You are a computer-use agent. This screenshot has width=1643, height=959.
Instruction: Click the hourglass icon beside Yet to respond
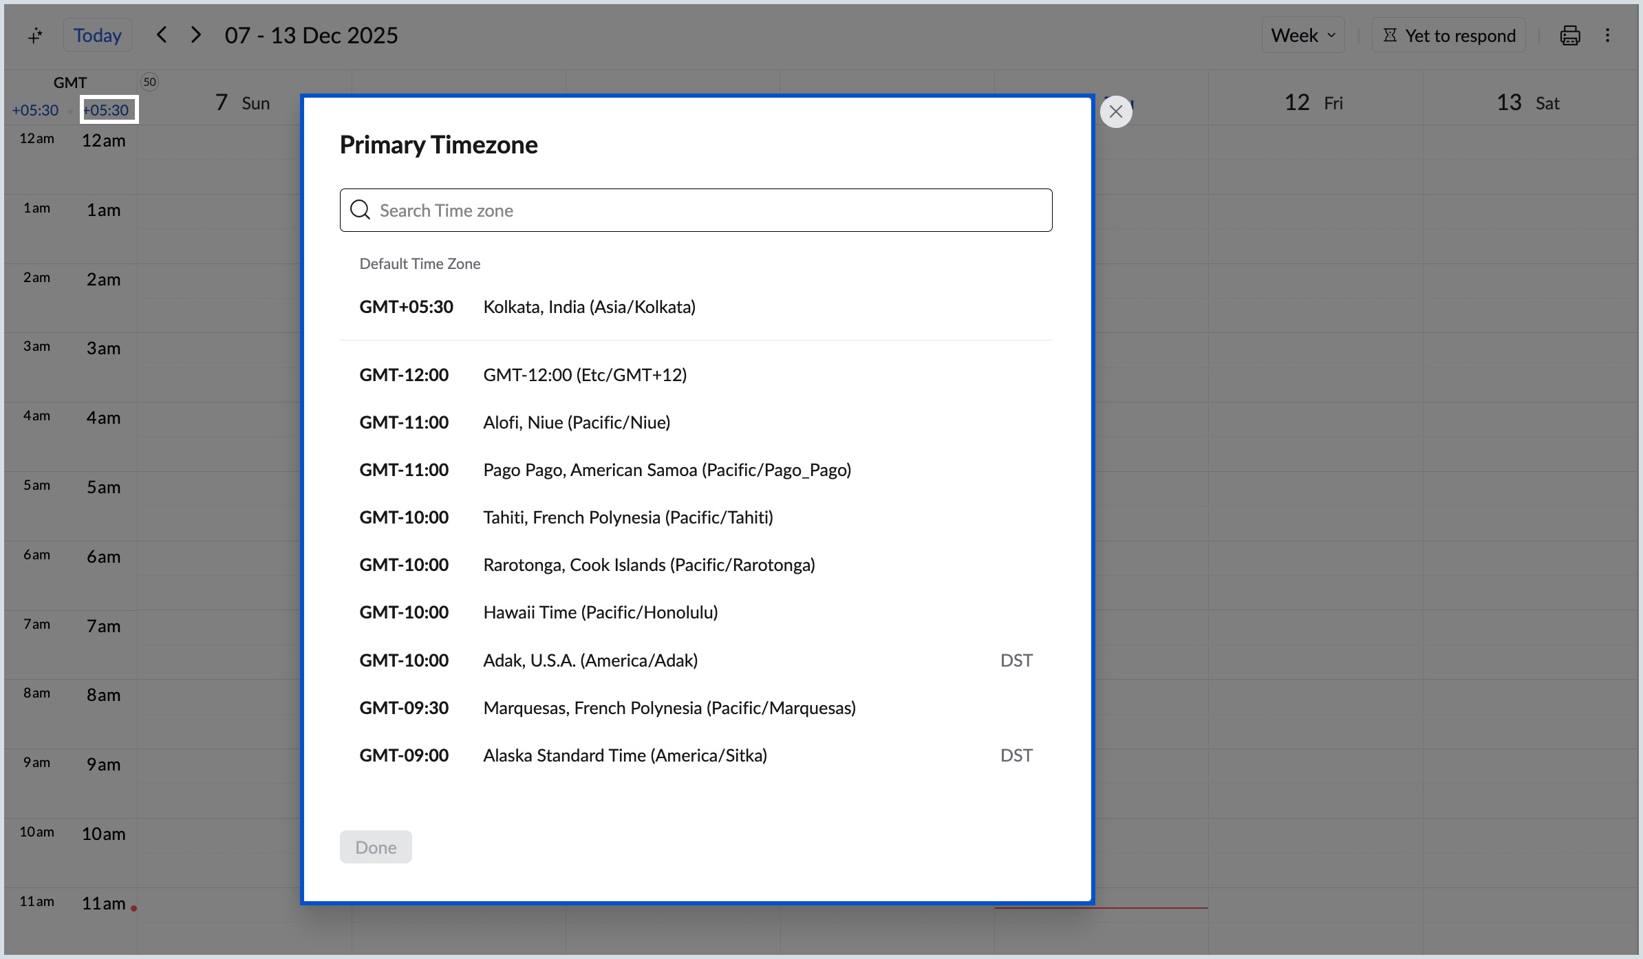coord(1390,34)
